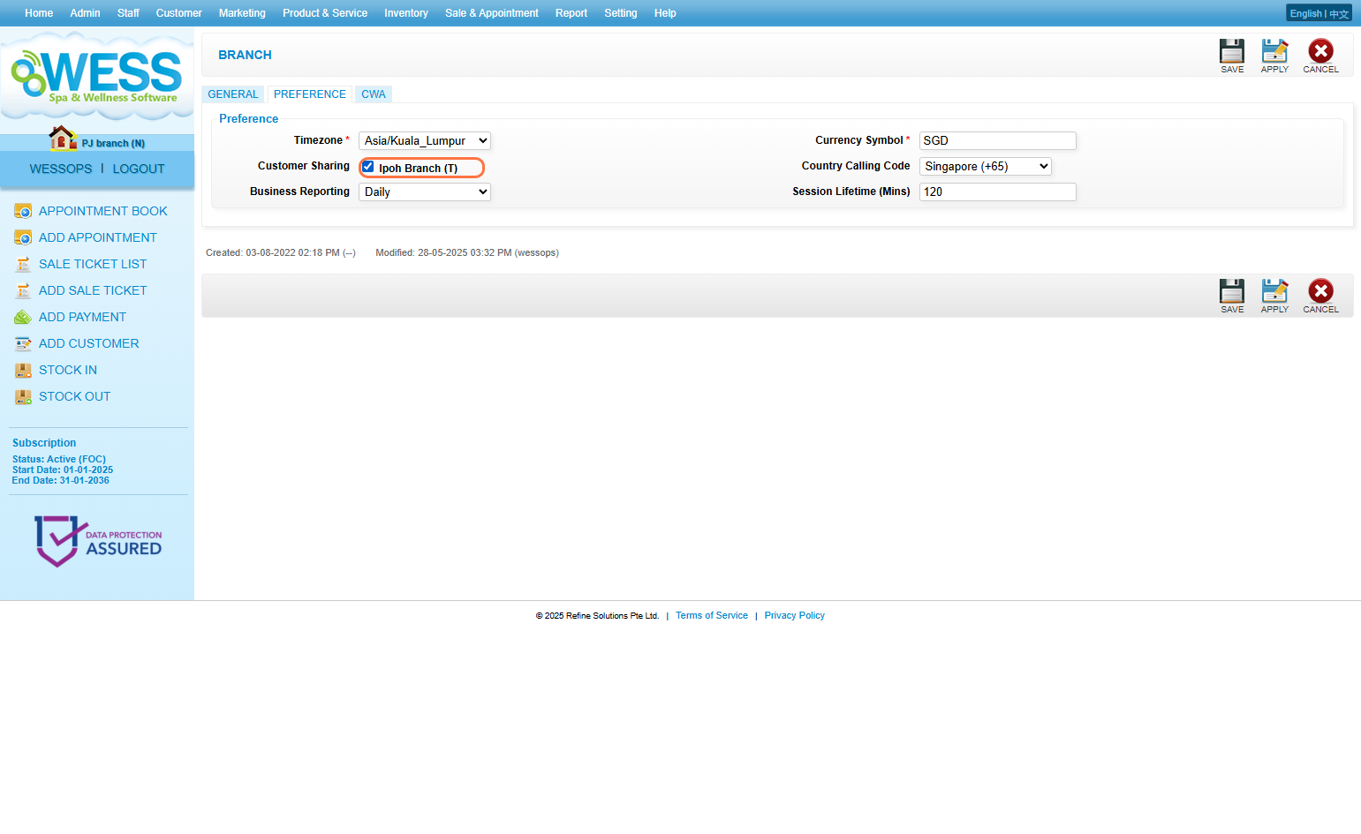
Task: Click the top red Cancel icon
Action: pos(1320,51)
